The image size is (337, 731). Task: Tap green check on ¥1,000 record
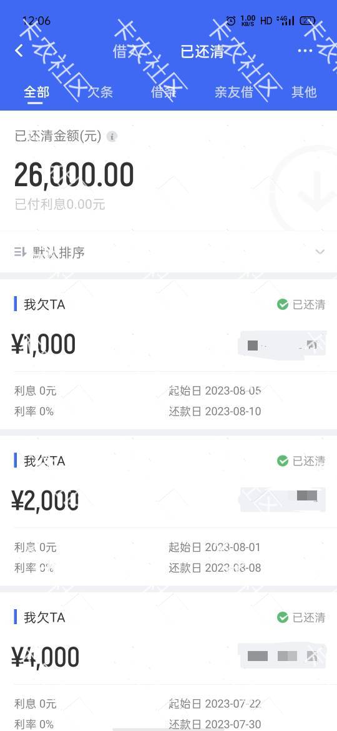(283, 304)
